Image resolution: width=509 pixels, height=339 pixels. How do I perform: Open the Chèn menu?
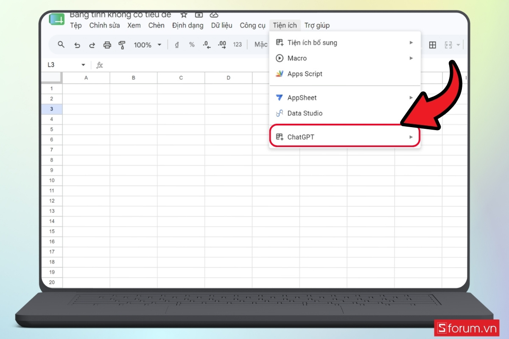(x=156, y=25)
